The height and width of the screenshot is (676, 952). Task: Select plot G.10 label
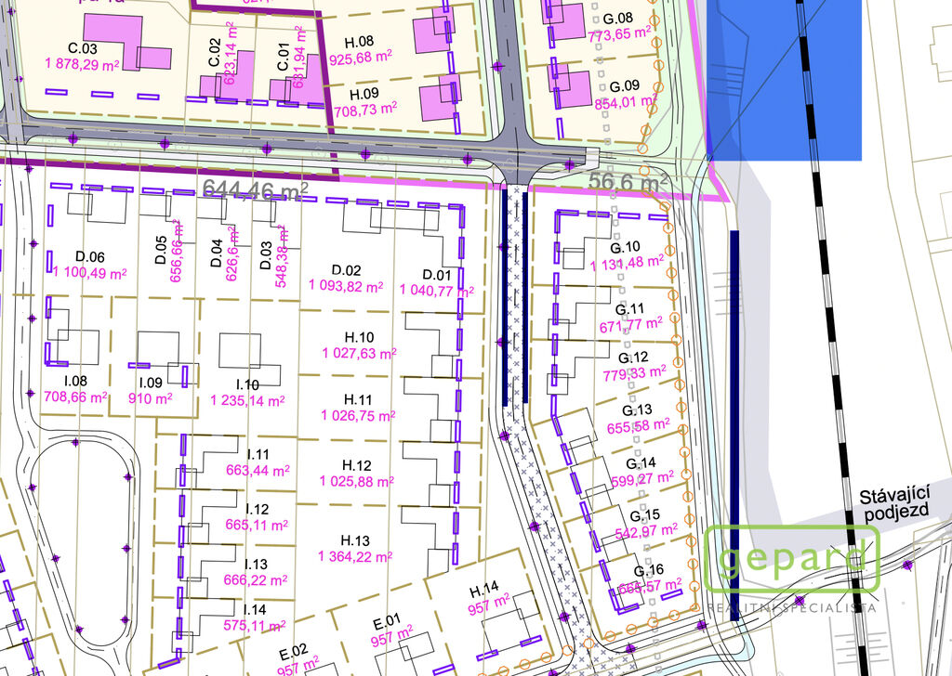click(x=625, y=248)
